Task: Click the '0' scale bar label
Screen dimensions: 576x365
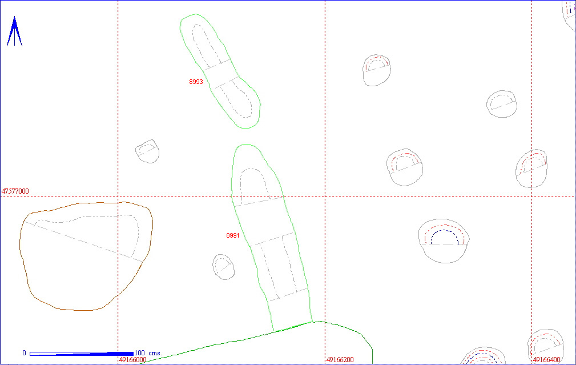Action: point(24,353)
